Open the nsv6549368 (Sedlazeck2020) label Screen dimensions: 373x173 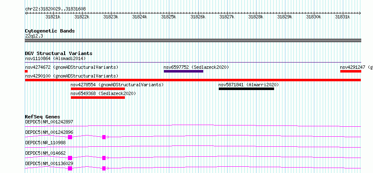(x=103, y=93)
